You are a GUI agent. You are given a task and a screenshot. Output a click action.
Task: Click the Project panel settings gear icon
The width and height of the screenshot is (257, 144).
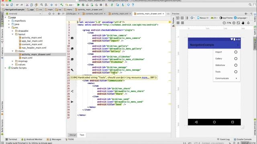[x=59, y=14]
